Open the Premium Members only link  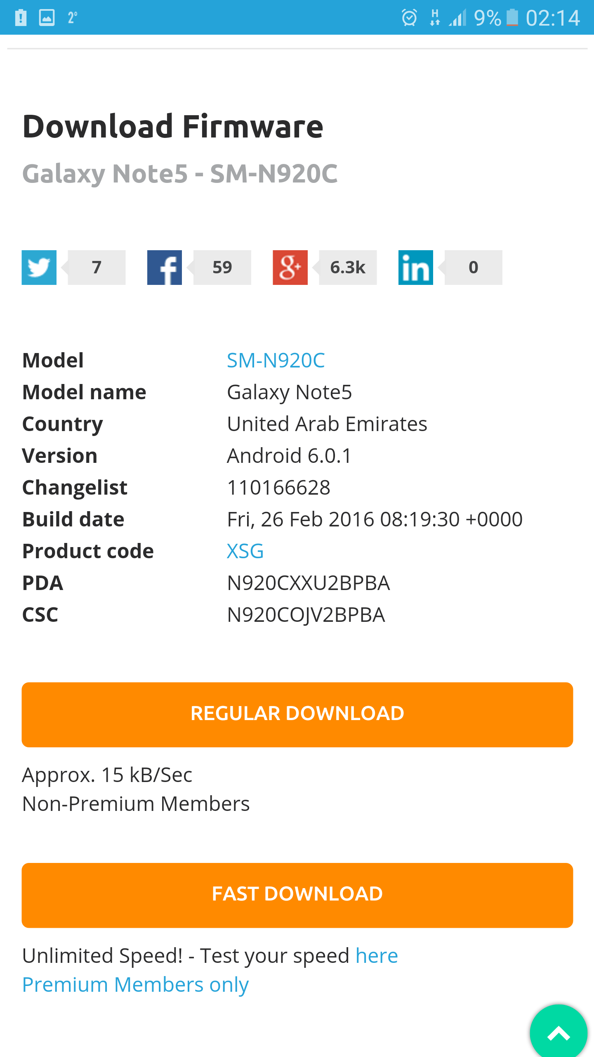[135, 985]
